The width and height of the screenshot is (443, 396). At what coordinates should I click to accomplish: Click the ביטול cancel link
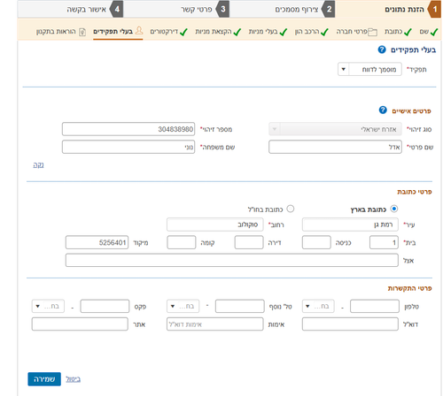[x=73, y=379]
